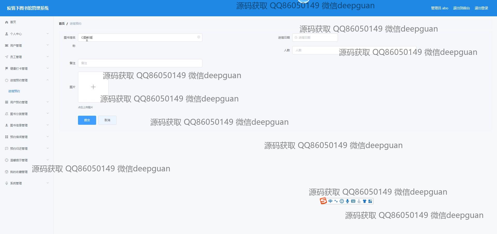Submit the form with the 提交 button
The height and width of the screenshot is (234, 497).
point(87,120)
